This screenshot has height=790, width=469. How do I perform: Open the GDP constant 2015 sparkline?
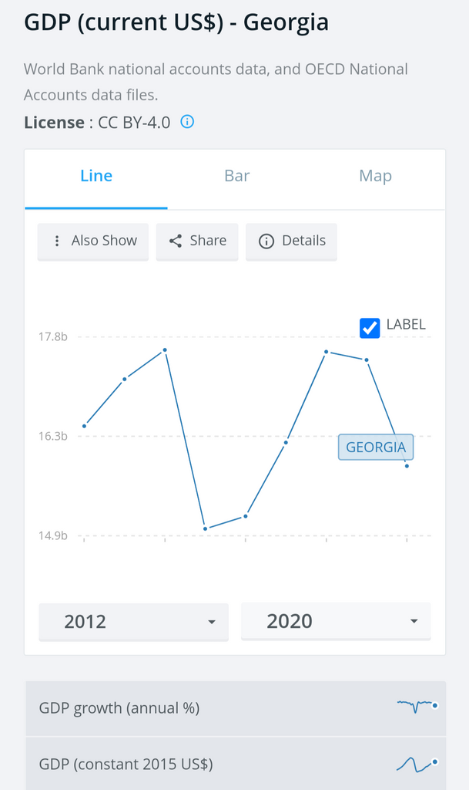pos(417,764)
